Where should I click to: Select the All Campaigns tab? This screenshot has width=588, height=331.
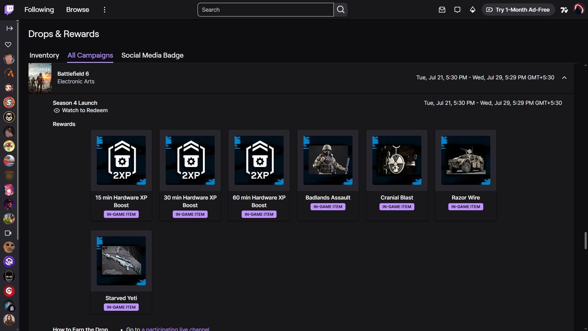point(90,55)
